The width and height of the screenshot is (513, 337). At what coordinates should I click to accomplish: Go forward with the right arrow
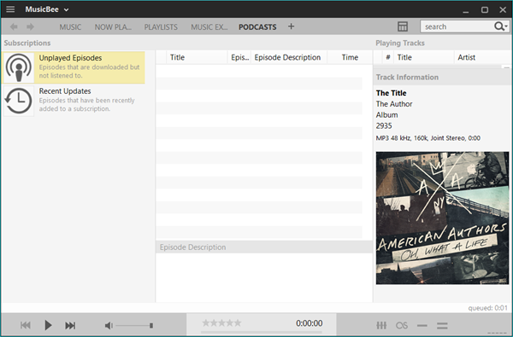[x=30, y=26]
